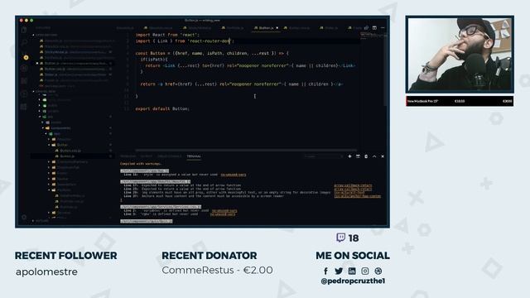Click the Twitch viewer count icon
530x298 pixels.
pyautogui.click(x=340, y=238)
